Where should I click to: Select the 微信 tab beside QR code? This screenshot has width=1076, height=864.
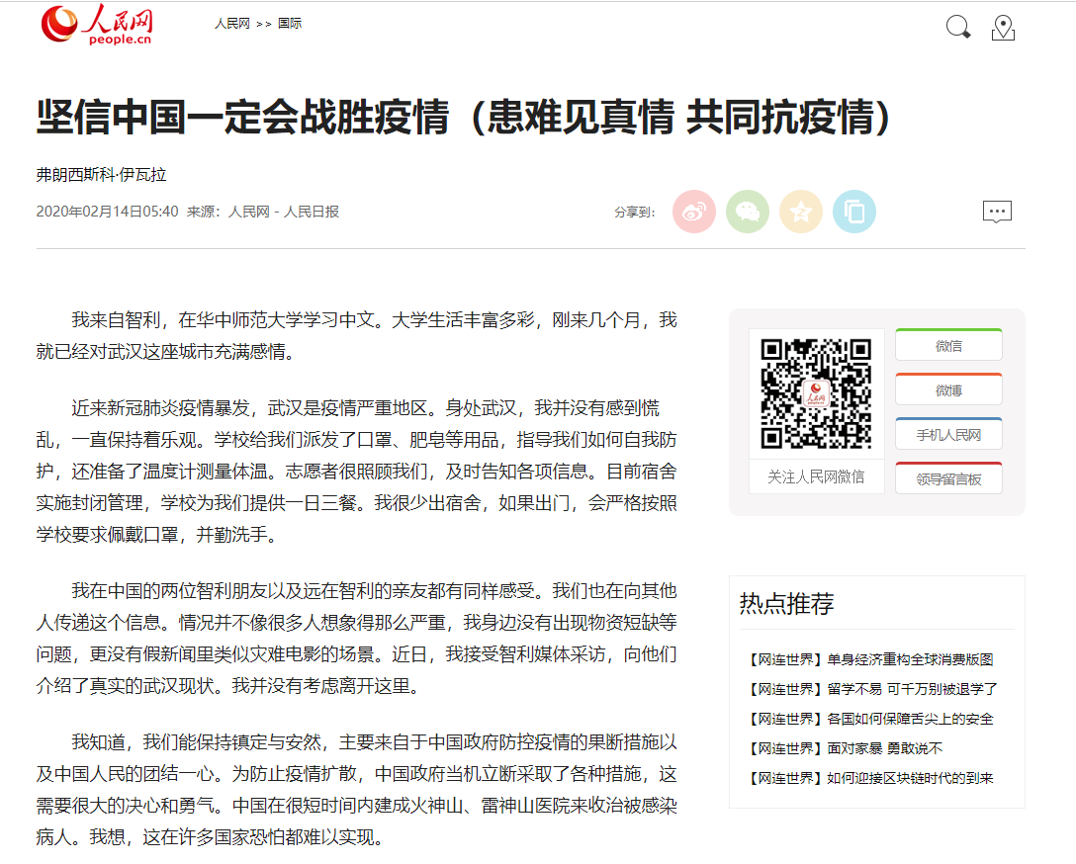click(948, 346)
